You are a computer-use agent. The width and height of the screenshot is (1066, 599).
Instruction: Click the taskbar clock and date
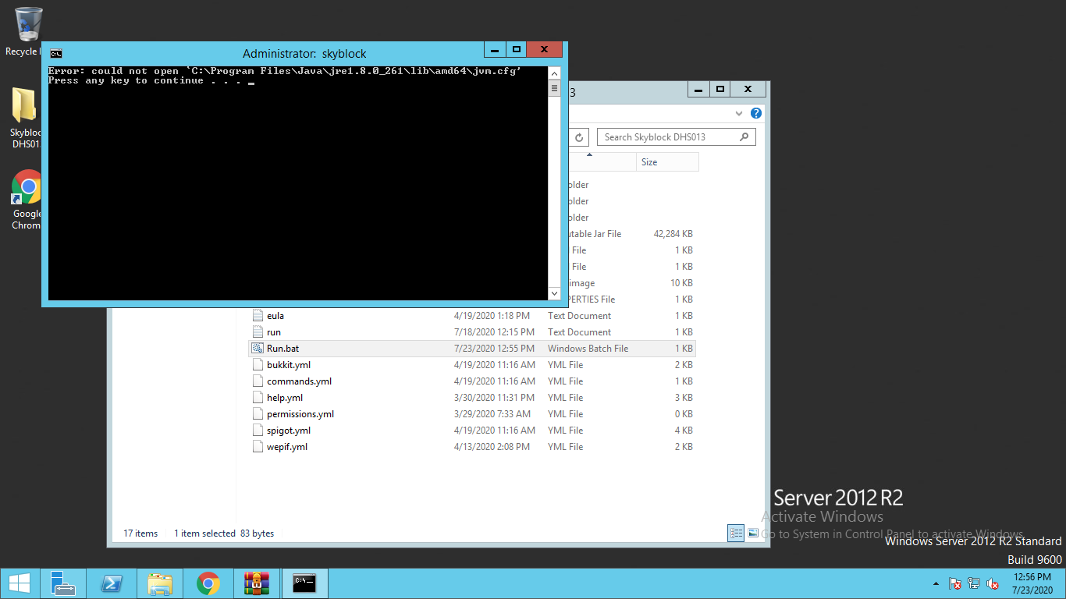tap(1033, 583)
